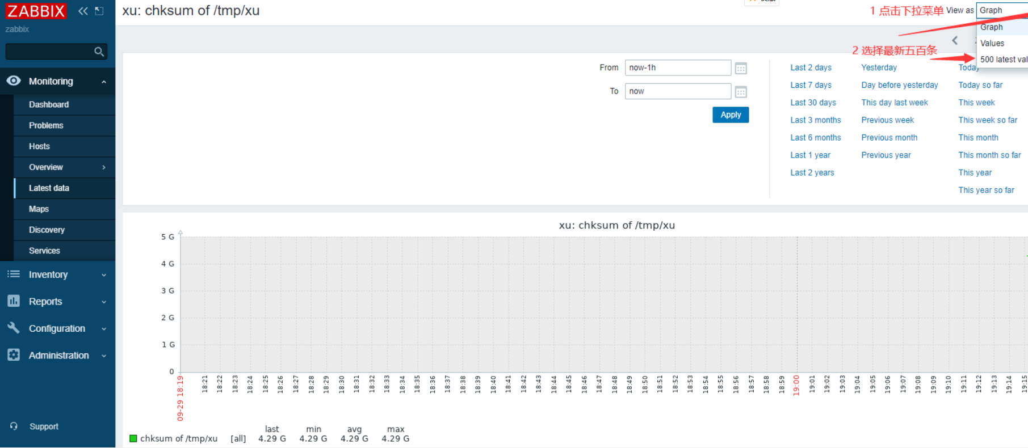The height and width of the screenshot is (448, 1028).
Task: Click the Administration gear icon
Action: coord(14,355)
